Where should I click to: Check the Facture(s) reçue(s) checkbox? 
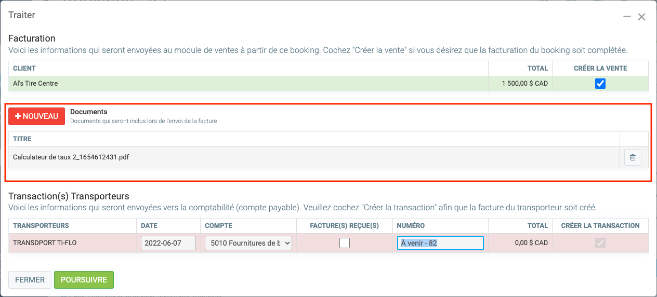(345, 243)
